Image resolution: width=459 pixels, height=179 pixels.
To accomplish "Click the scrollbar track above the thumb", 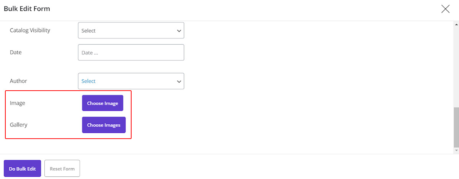I will click(456, 65).
